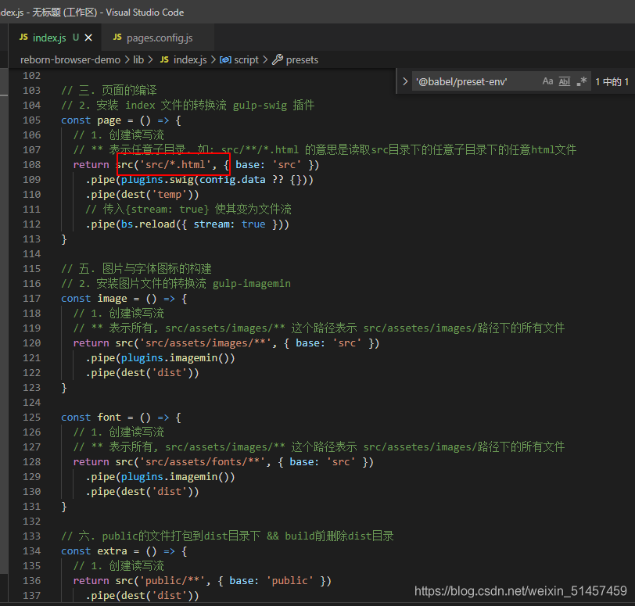This screenshot has height=606, width=635.
Task: Click 'const image' declaration on line 117
Action: (x=94, y=299)
